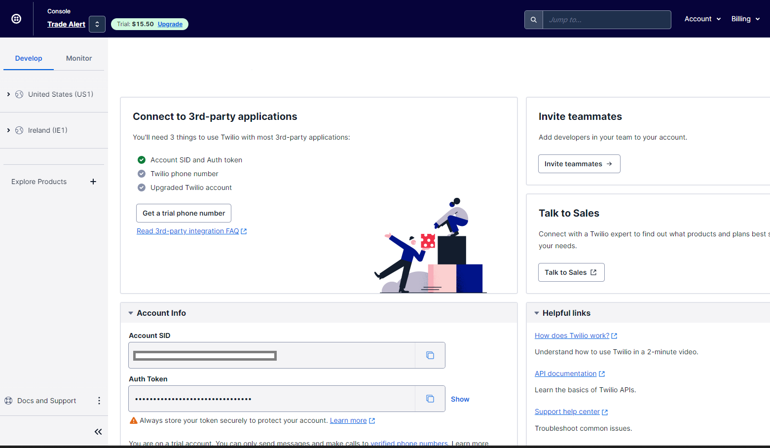770x448 pixels.
Task: Open the Account dropdown menu
Action: pos(702,19)
